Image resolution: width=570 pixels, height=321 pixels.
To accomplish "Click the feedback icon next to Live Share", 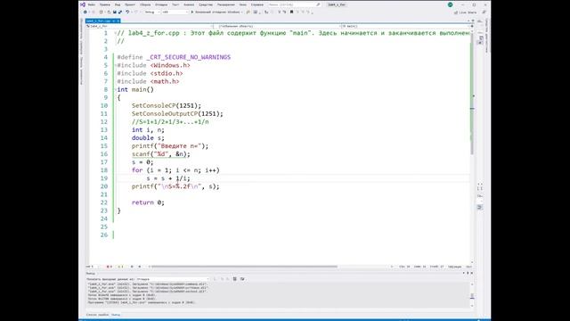I will click(x=484, y=12).
